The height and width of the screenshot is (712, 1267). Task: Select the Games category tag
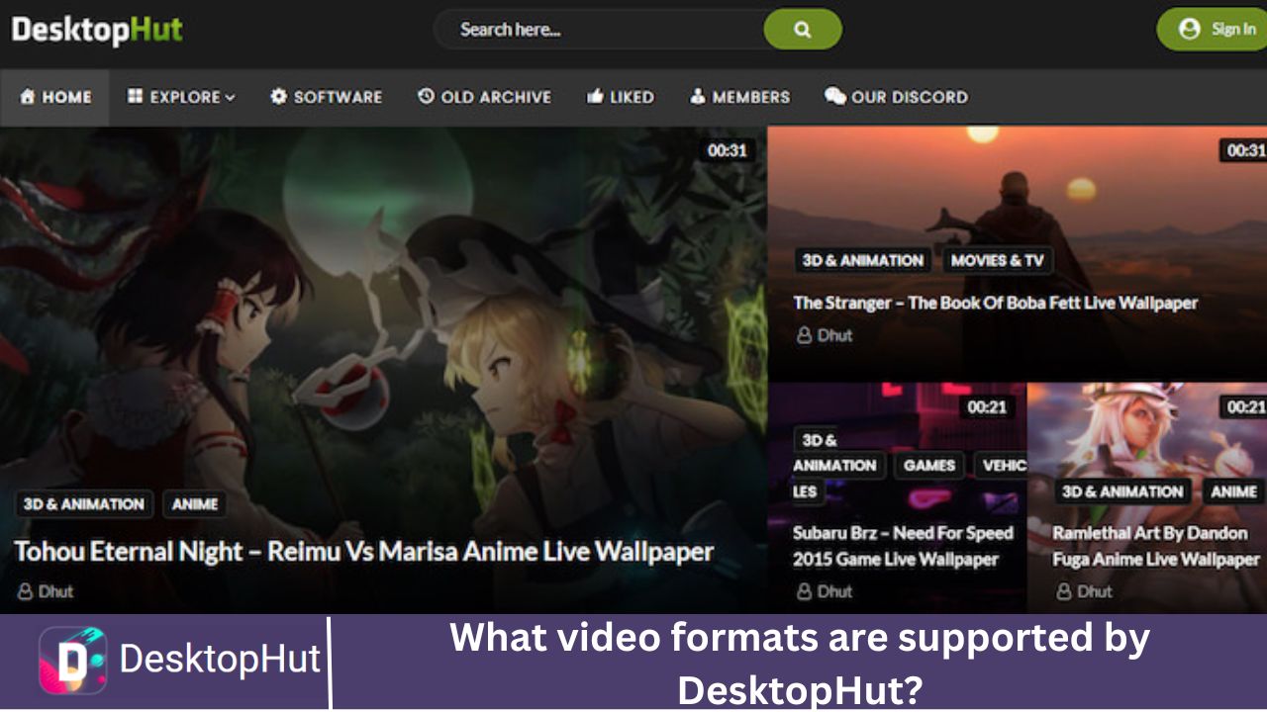(928, 465)
